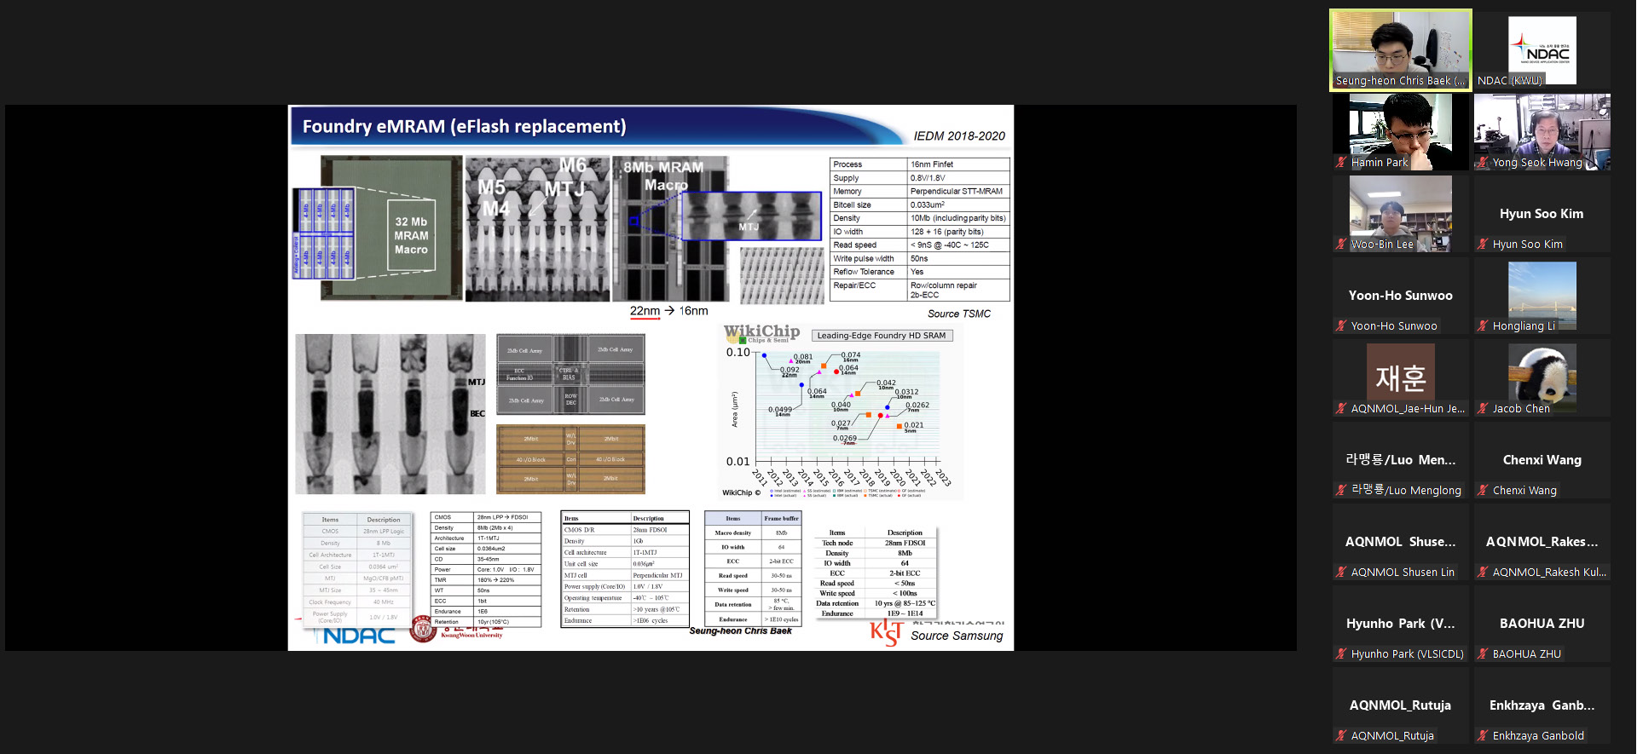Click the large AQNMOL_Rakes... name tile
1637x754 pixels.
point(1542,542)
